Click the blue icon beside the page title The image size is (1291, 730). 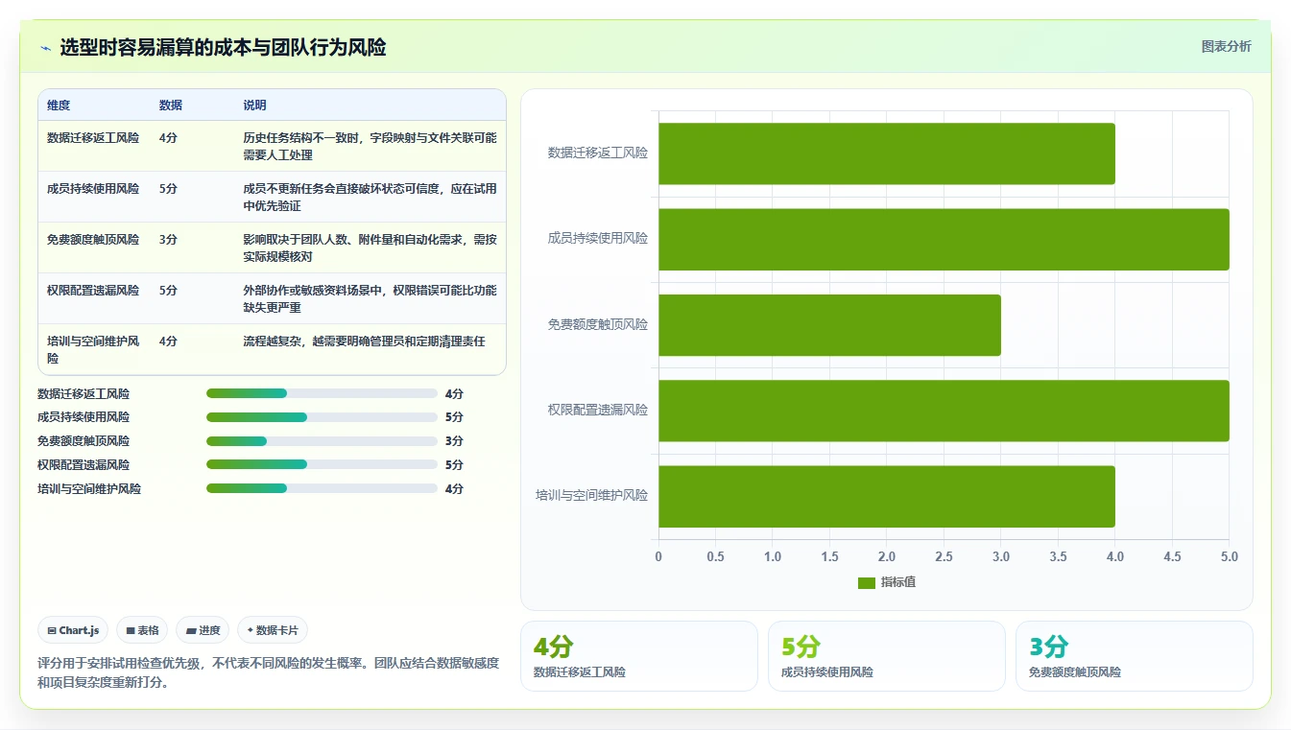(45, 48)
